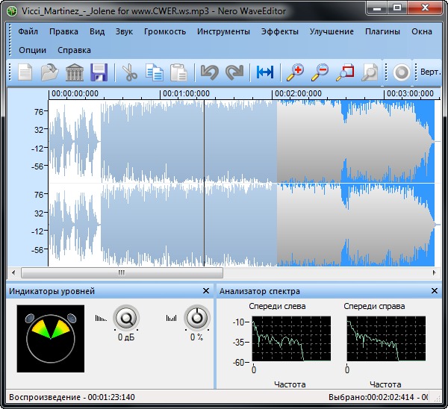The height and width of the screenshot is (409, 448).
Task: Click the 0 дБ level knob
Action: pyautogui.click(x=125, y=319)
